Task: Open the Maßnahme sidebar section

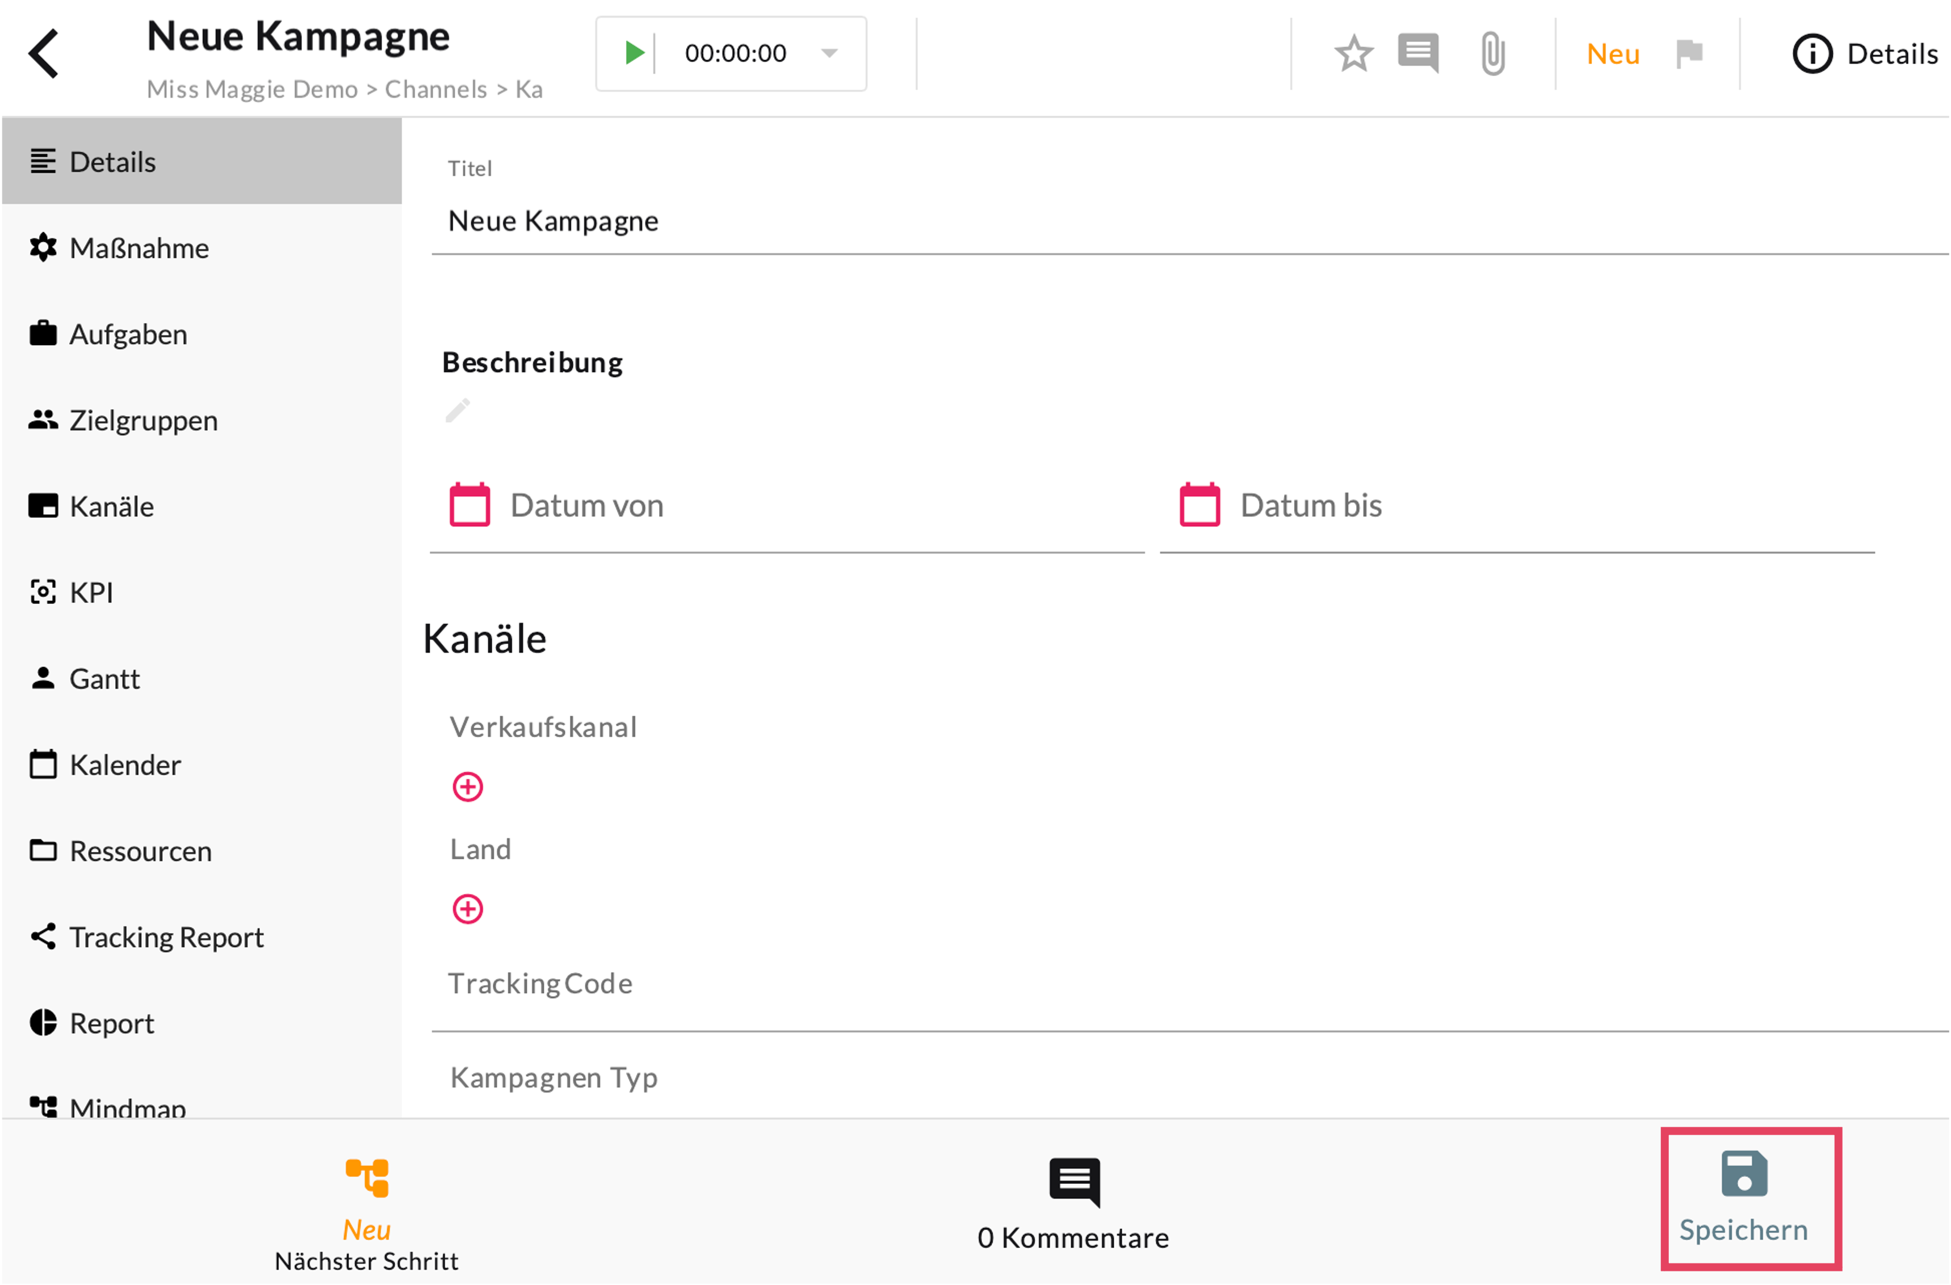Action: (x=139, y=248)
